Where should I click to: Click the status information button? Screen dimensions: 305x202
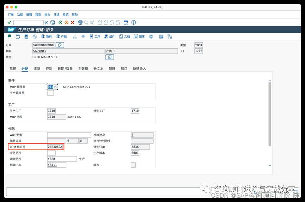coord(110,57)
